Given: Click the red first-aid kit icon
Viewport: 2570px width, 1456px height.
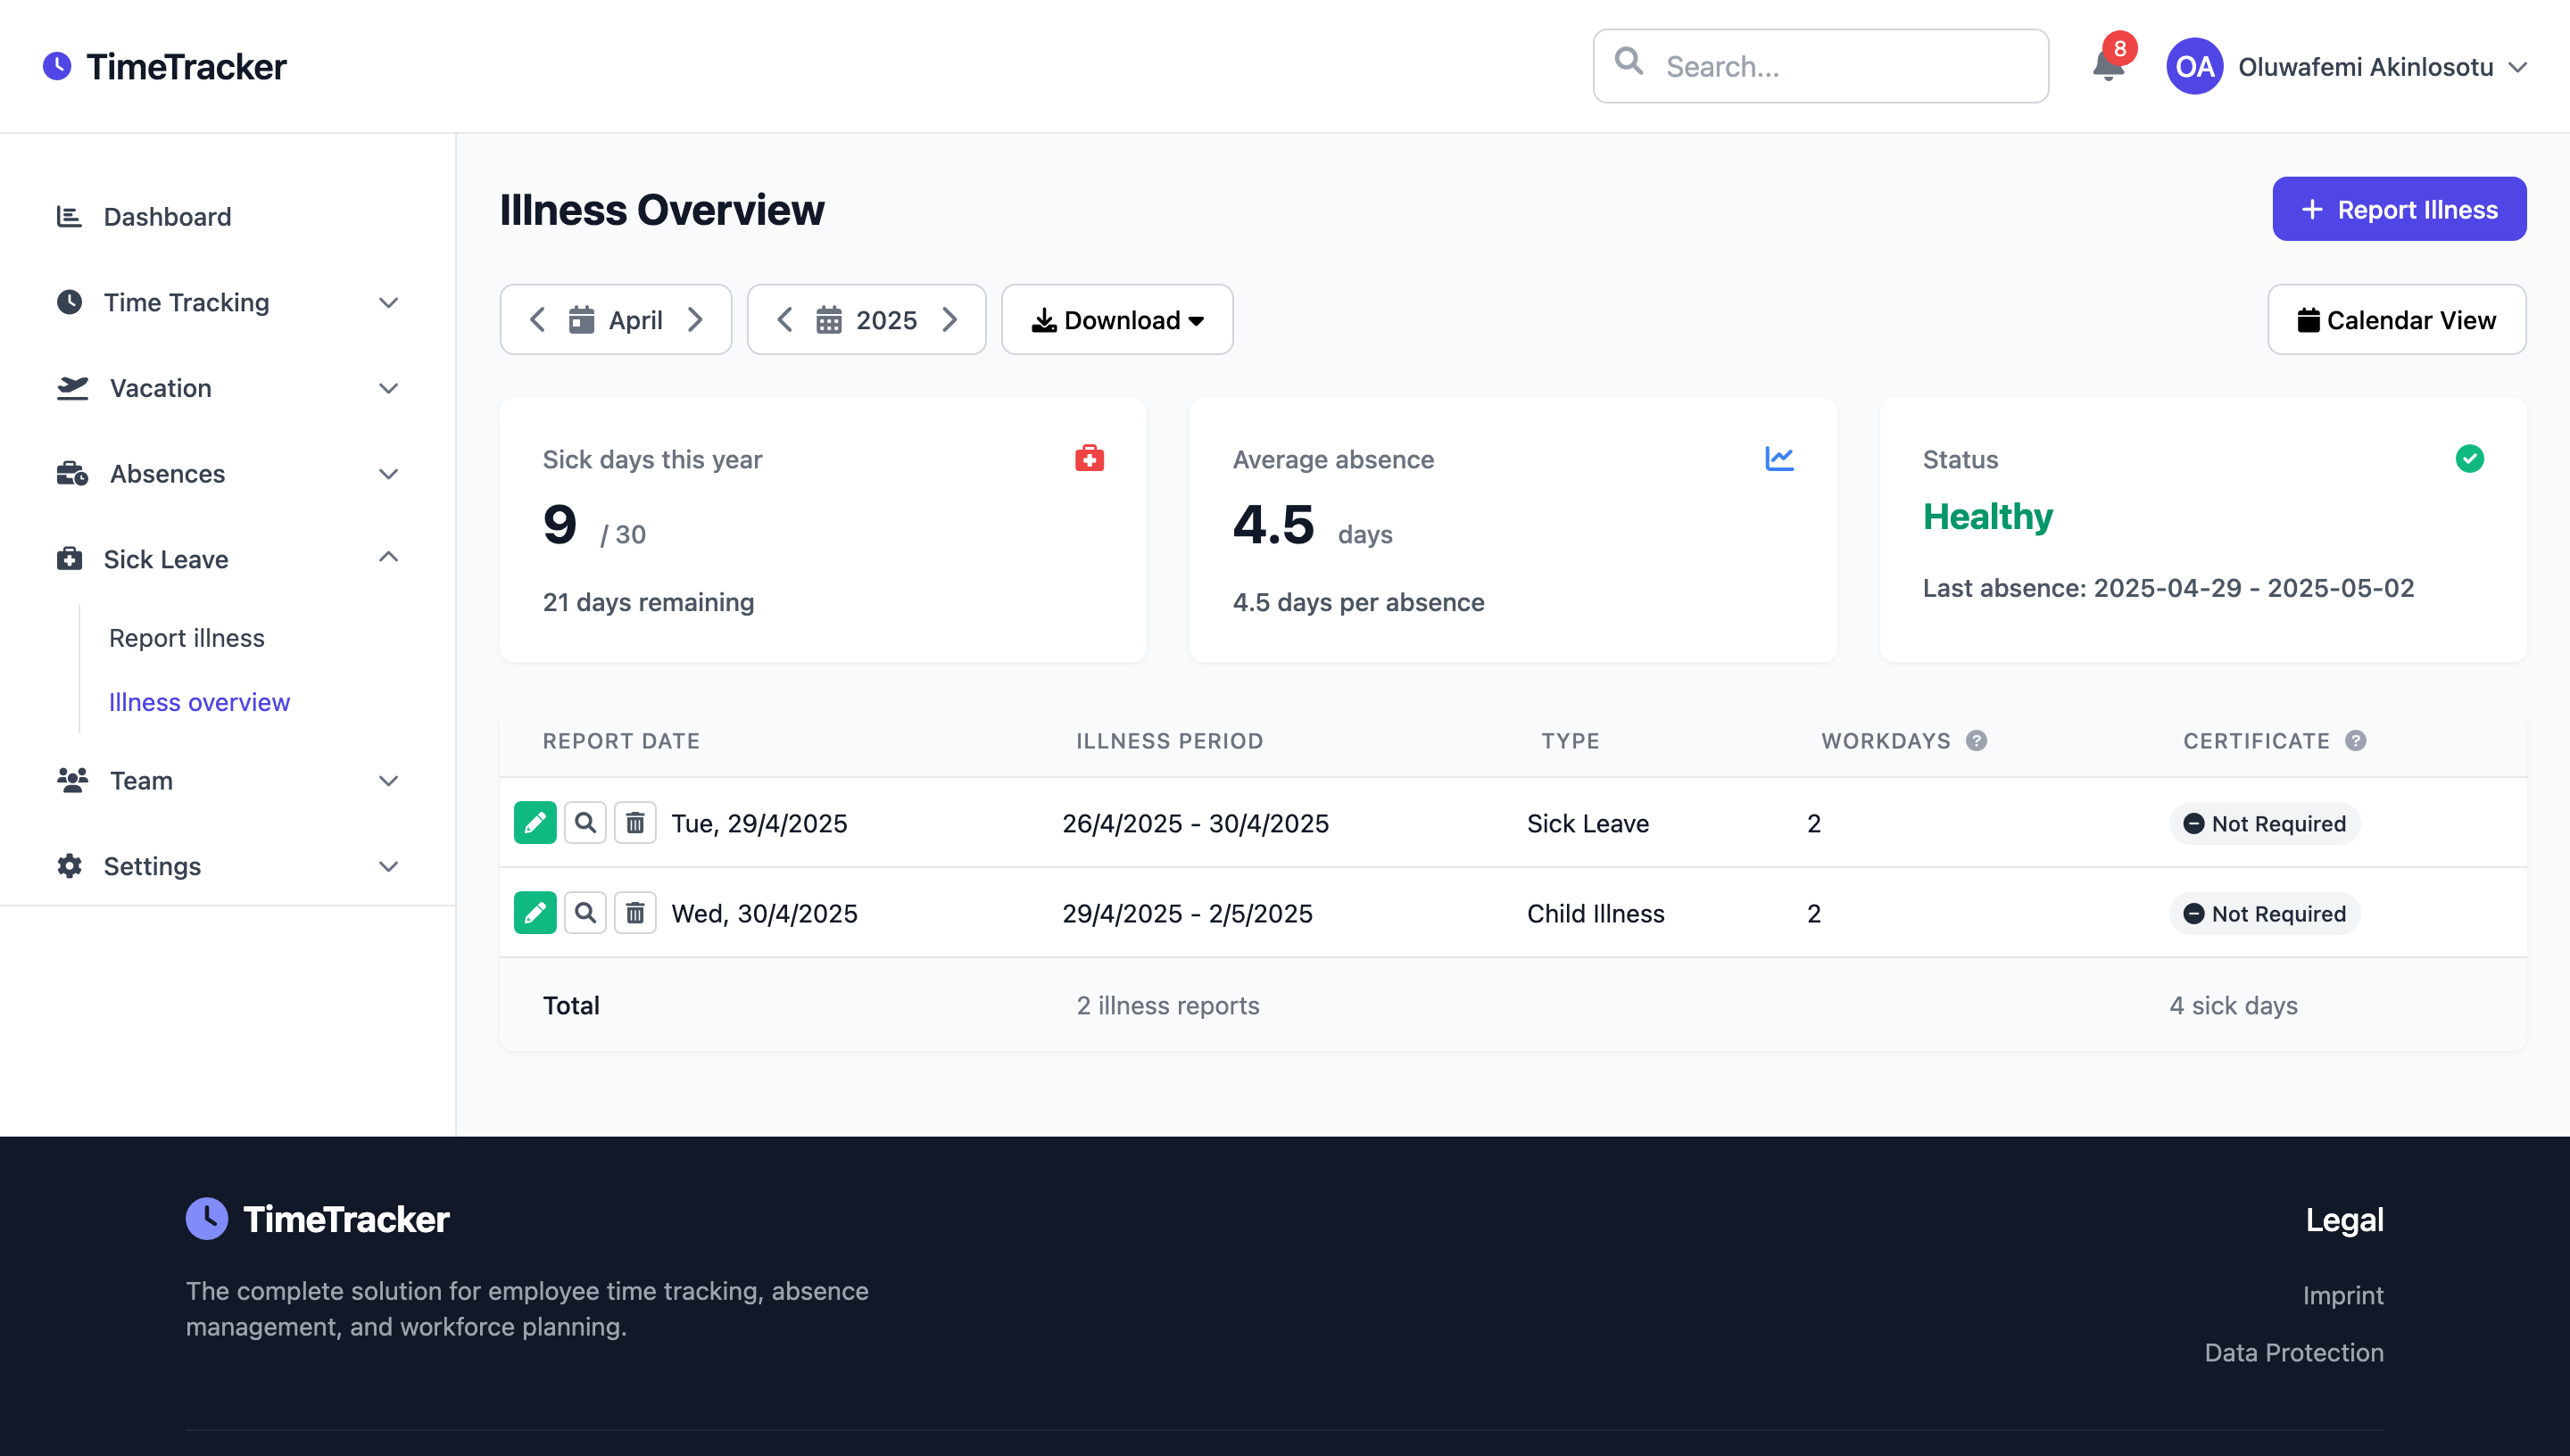Looking at the screenshot, I should pyautogui.click(x=1089, y=459).
